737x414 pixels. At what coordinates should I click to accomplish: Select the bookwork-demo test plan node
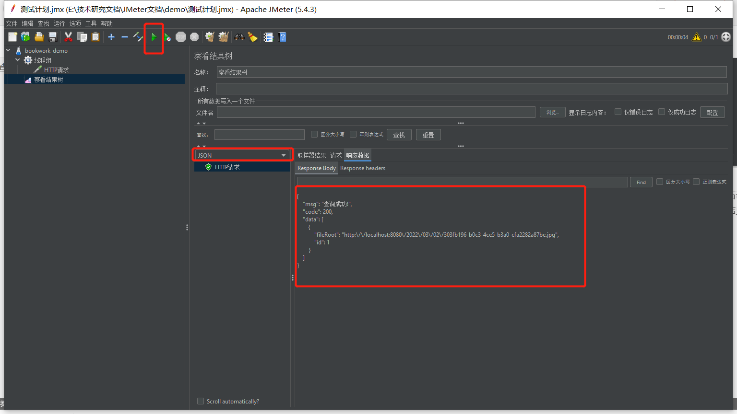tap(46, 50)
